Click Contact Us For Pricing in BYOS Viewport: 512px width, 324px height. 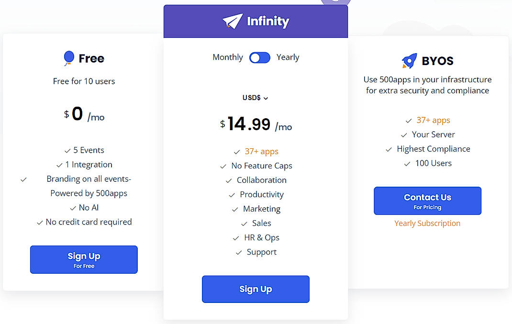[427, 201]
